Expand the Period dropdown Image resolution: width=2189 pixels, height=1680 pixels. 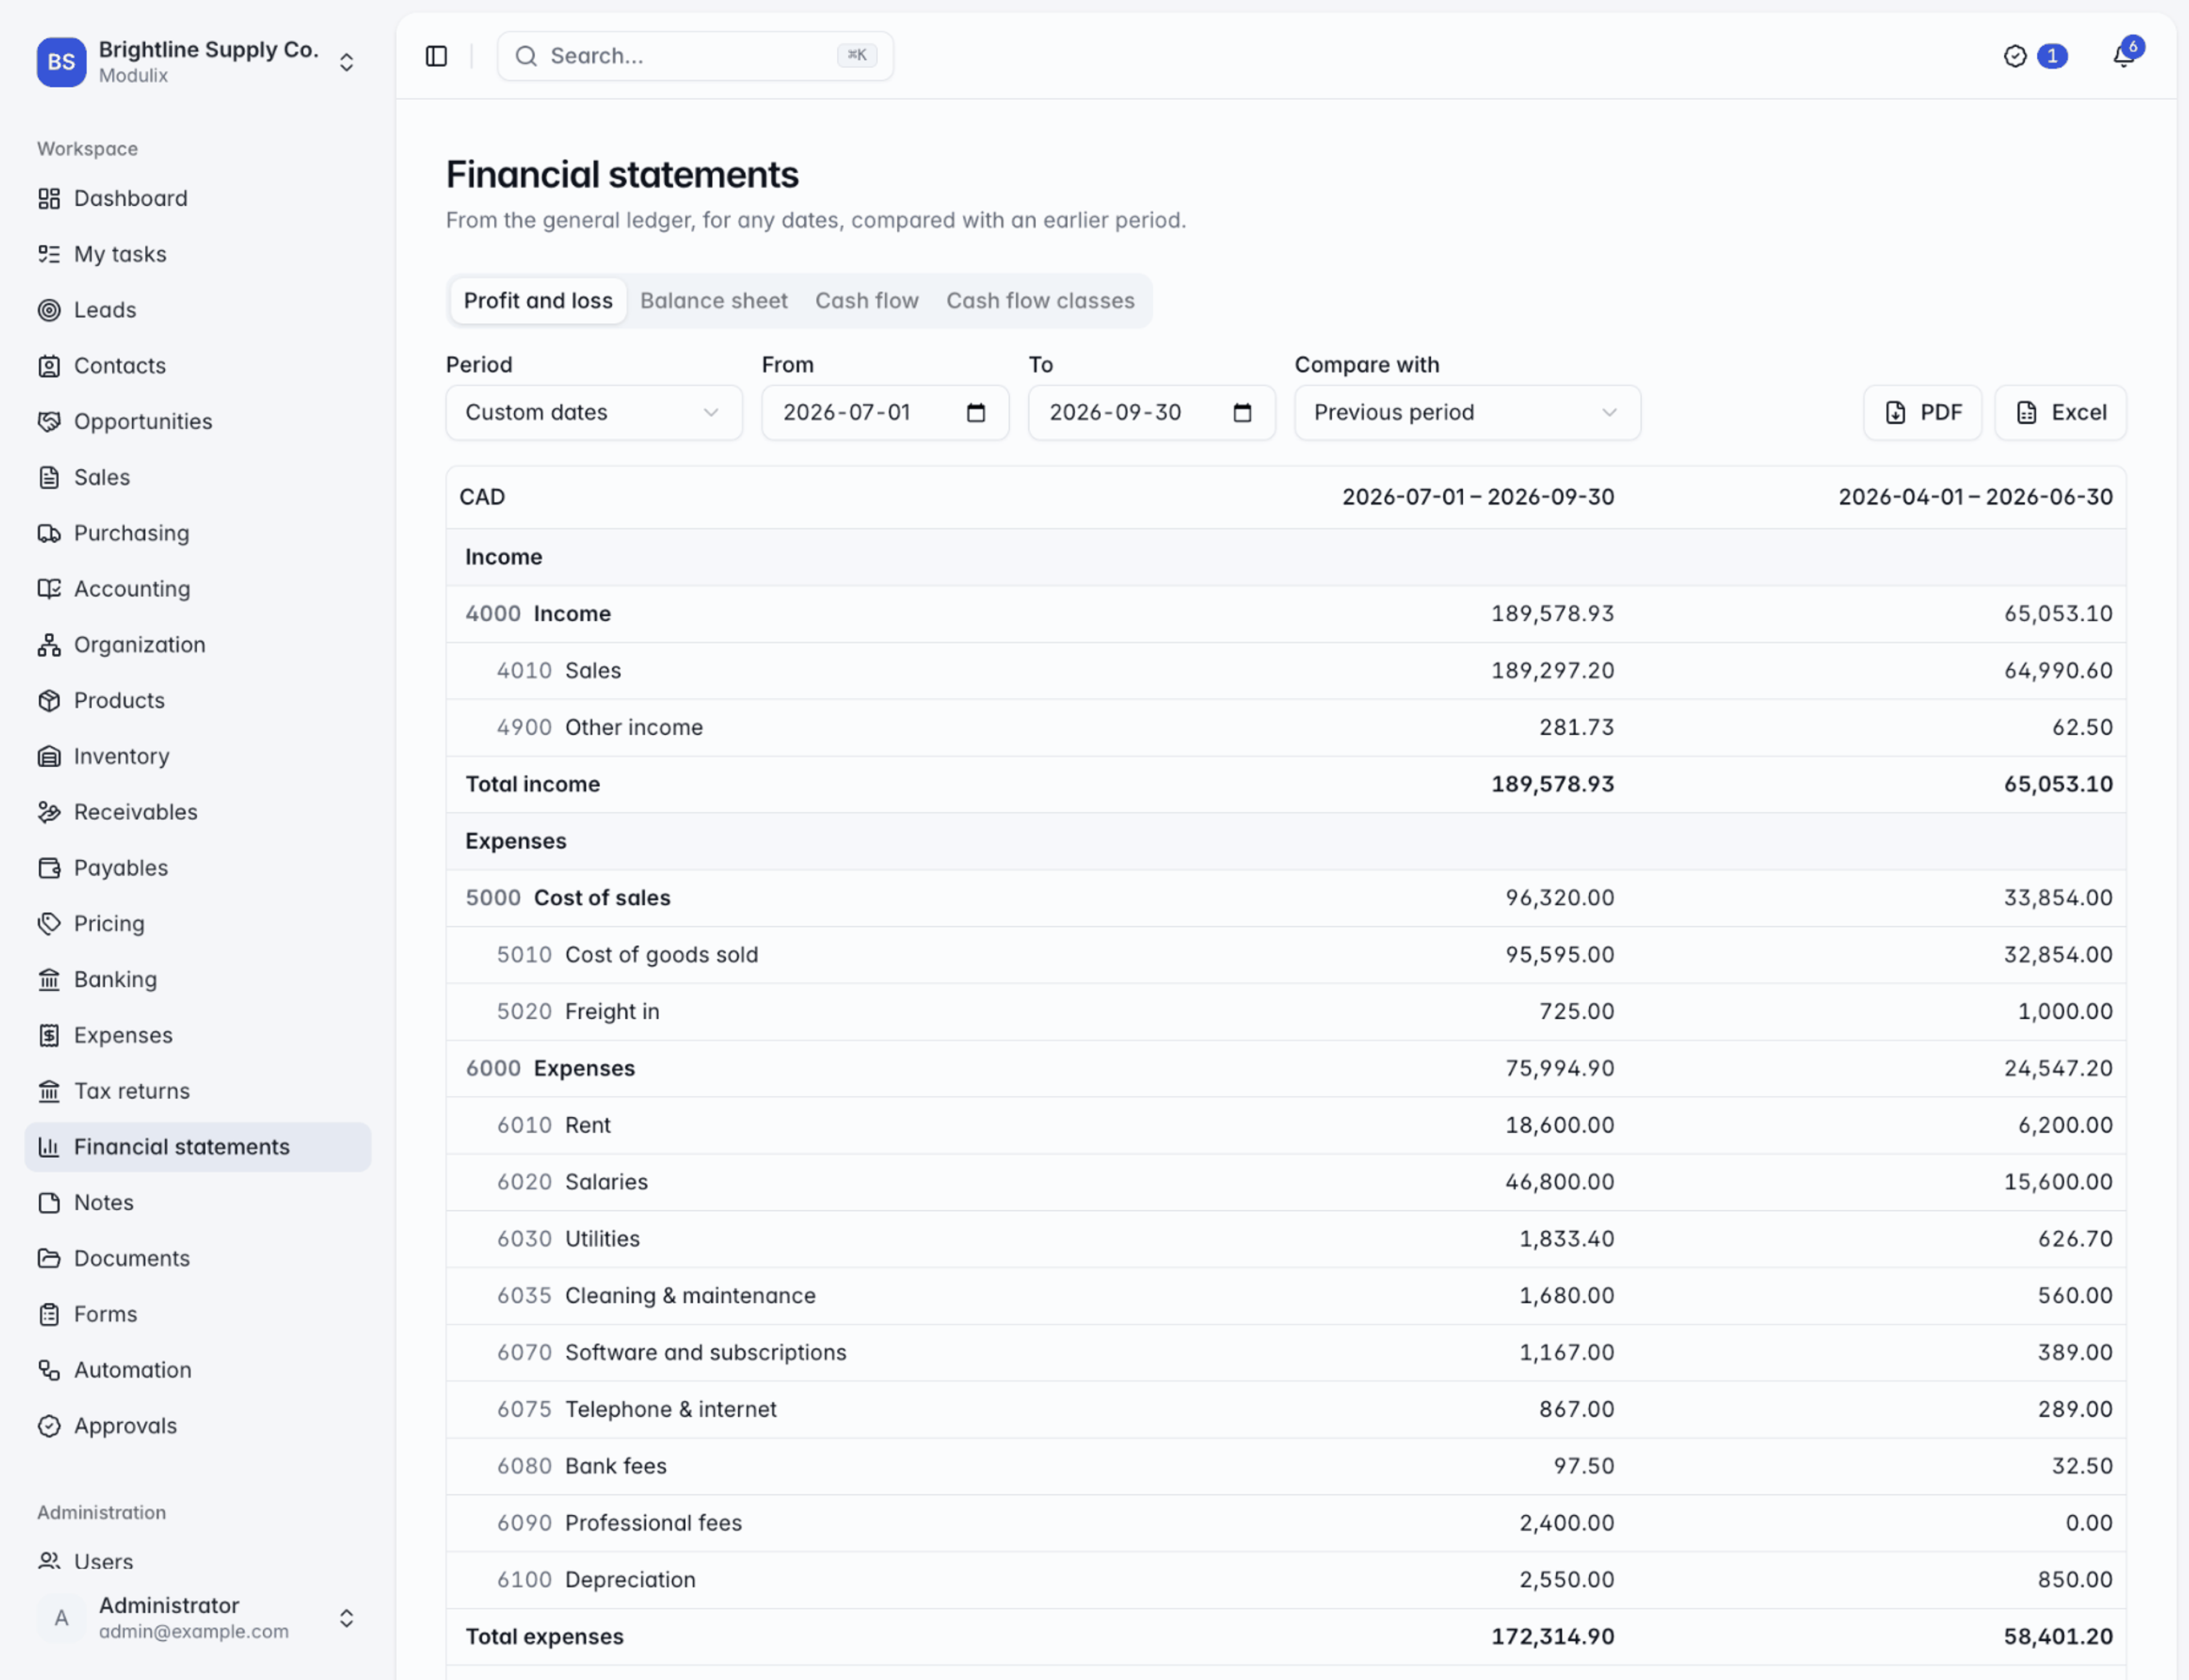pos(594,412)
